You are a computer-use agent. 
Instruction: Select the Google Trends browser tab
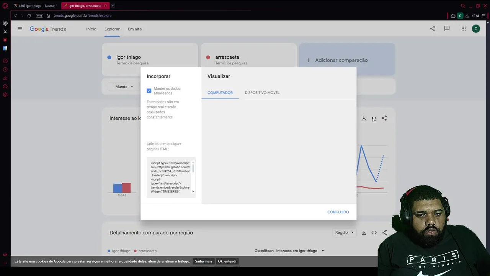point(85,6)
